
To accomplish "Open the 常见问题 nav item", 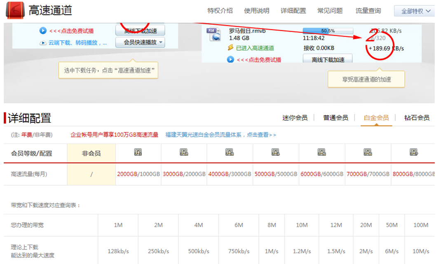I will (x=330, y=11).
